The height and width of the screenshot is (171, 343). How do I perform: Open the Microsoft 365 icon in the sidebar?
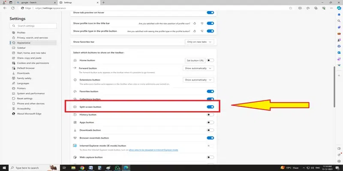click(339, 46)
